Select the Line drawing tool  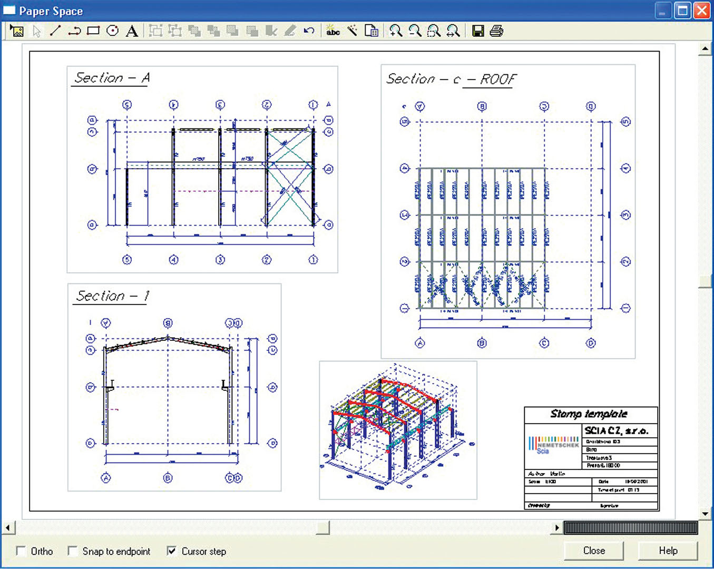55,31
